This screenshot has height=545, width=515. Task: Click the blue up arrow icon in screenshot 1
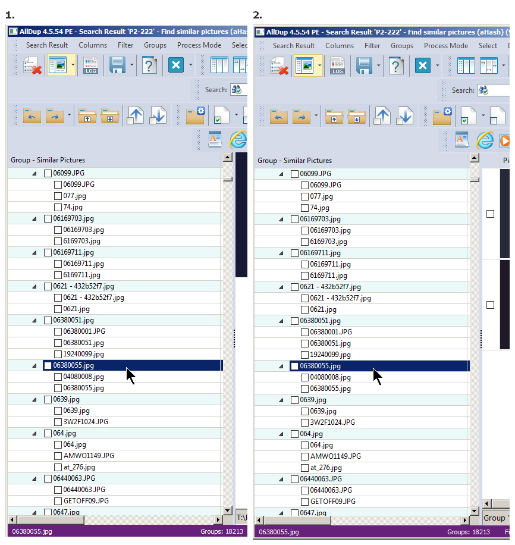(136, 115)
